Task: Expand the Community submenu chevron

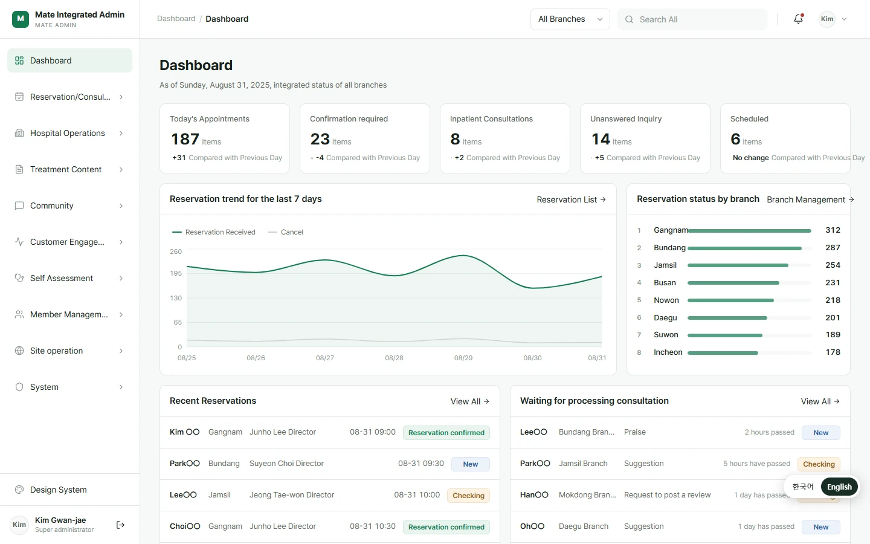Action: click(121, 206)
